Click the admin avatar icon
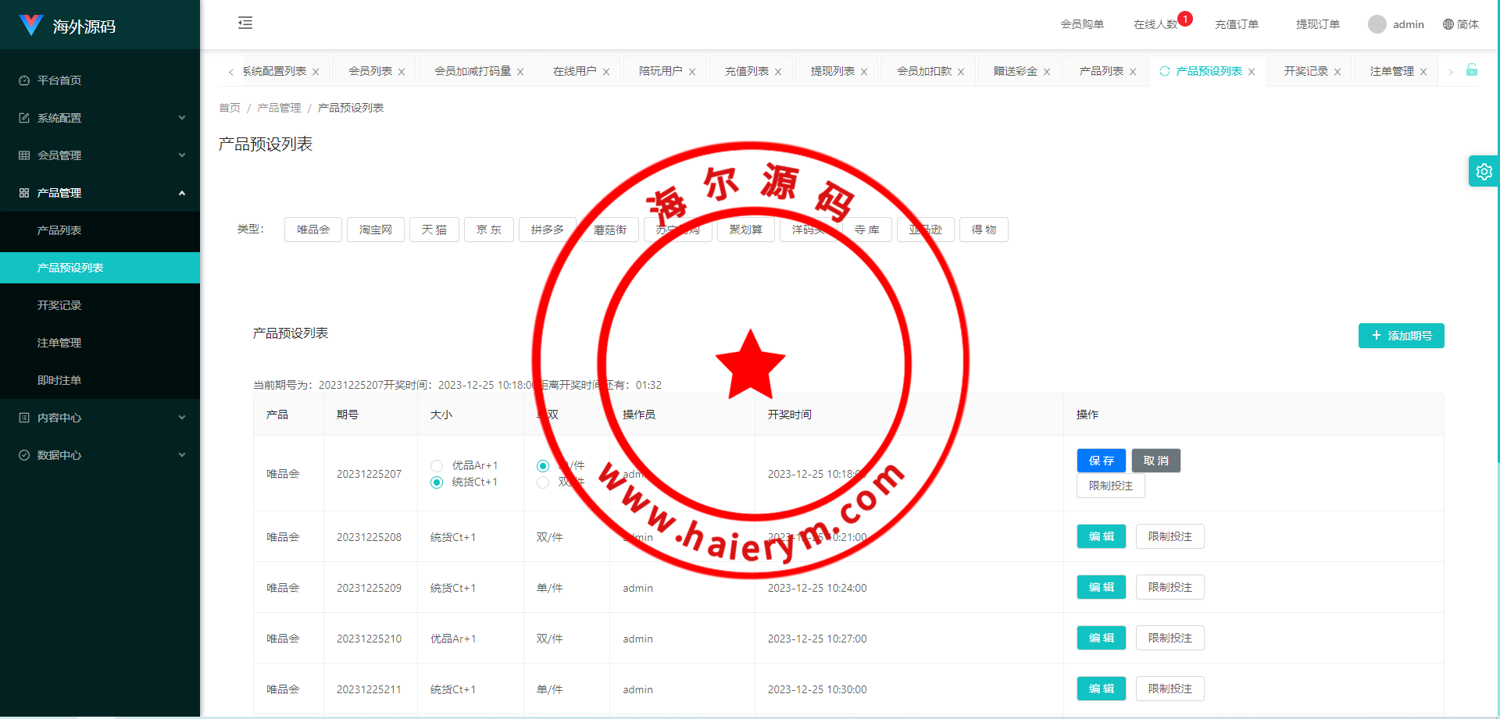The height and width of the screenshot is (719, 1500). (x=1377, y=24)
